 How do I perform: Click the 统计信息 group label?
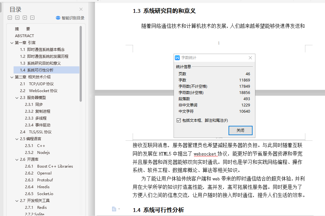[x=184, y=67]
